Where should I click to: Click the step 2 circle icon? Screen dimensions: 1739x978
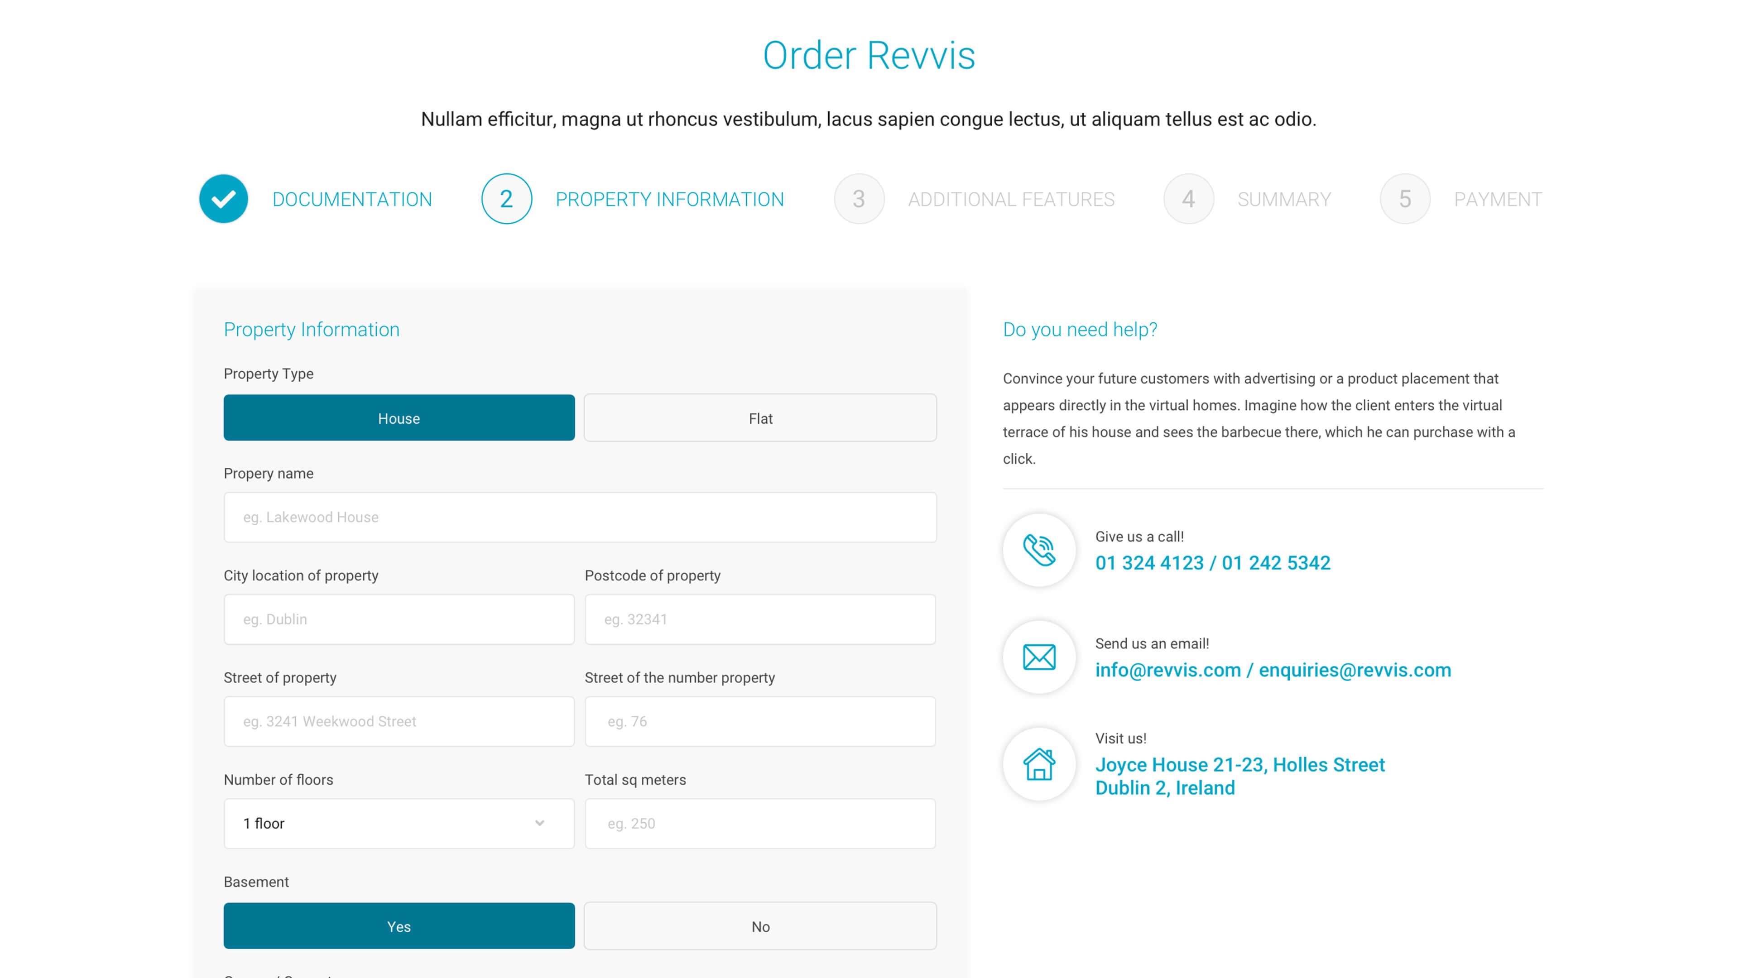pos(506,198)
